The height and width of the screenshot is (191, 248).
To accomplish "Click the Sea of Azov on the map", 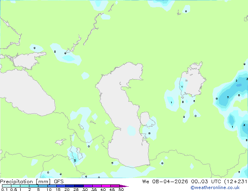I will 27,61.
